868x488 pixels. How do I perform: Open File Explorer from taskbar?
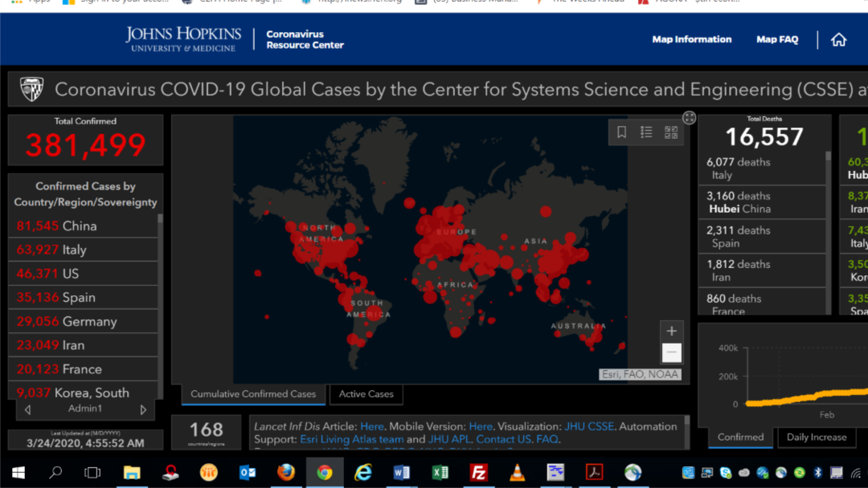pos(132,473)
